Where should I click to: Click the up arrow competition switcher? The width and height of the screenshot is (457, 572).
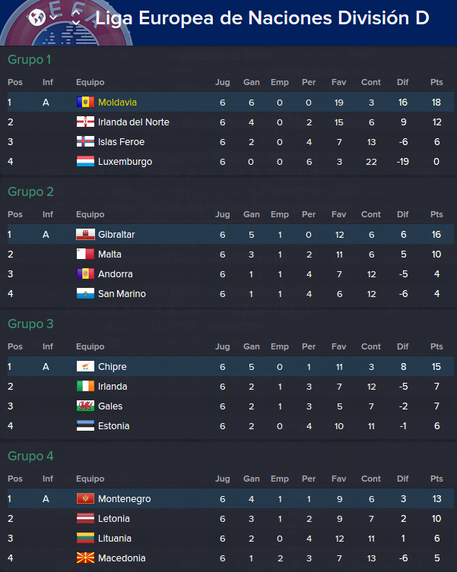point(75,13)
